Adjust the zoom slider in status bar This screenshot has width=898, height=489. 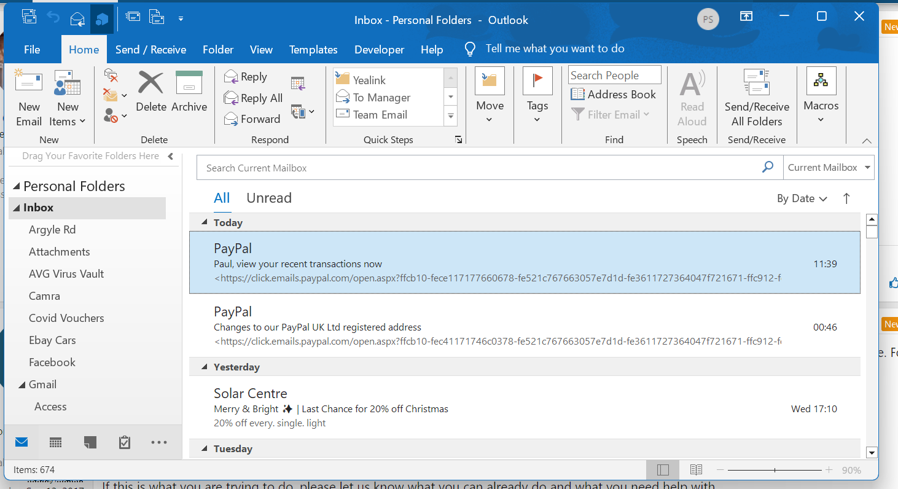(x=775, y=470)
